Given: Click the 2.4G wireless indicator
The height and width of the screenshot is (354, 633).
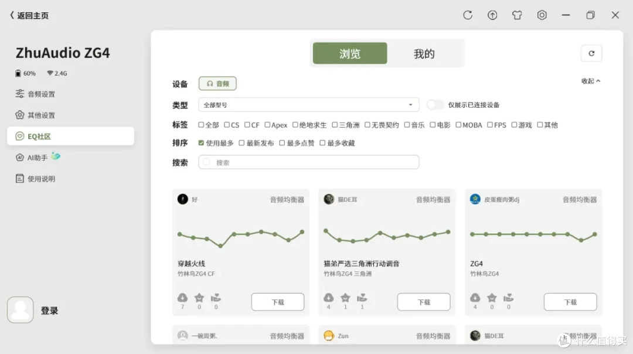Looking at the screenshot, I should 57,73.
